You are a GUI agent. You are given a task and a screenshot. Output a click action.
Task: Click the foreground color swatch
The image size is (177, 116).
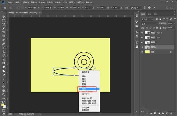point(3,105)
